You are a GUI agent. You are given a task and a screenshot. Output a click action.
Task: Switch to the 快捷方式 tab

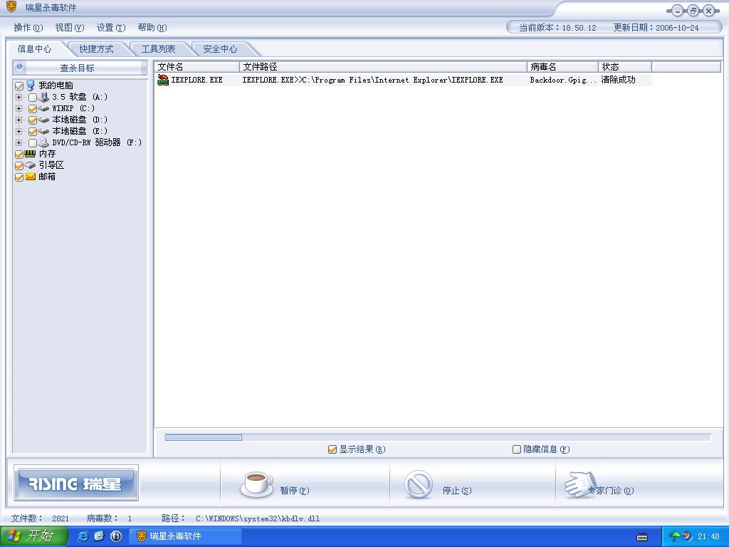click(96, 49)
